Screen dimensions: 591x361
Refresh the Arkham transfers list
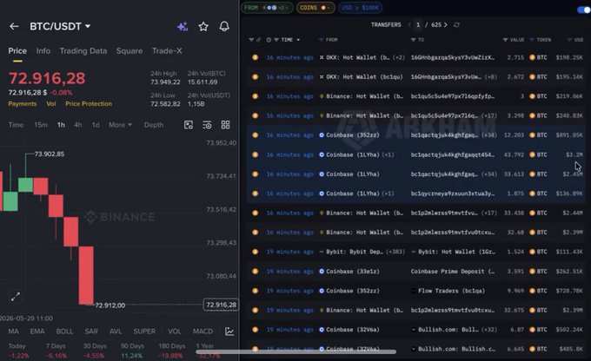pyautogui.click(x=456, y=25)
